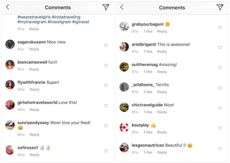The height and width of the screenshot is (163, 230).
Task: Tap back arrow in right Comments header
Action: [122, 7]
